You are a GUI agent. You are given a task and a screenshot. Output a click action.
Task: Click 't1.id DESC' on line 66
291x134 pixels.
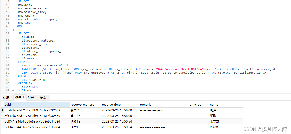tap(30, 87)
